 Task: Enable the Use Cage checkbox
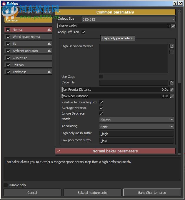tap(101, 77)
